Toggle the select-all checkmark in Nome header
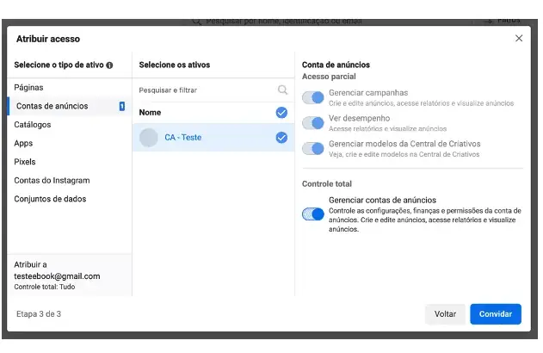 coord(281,113)
